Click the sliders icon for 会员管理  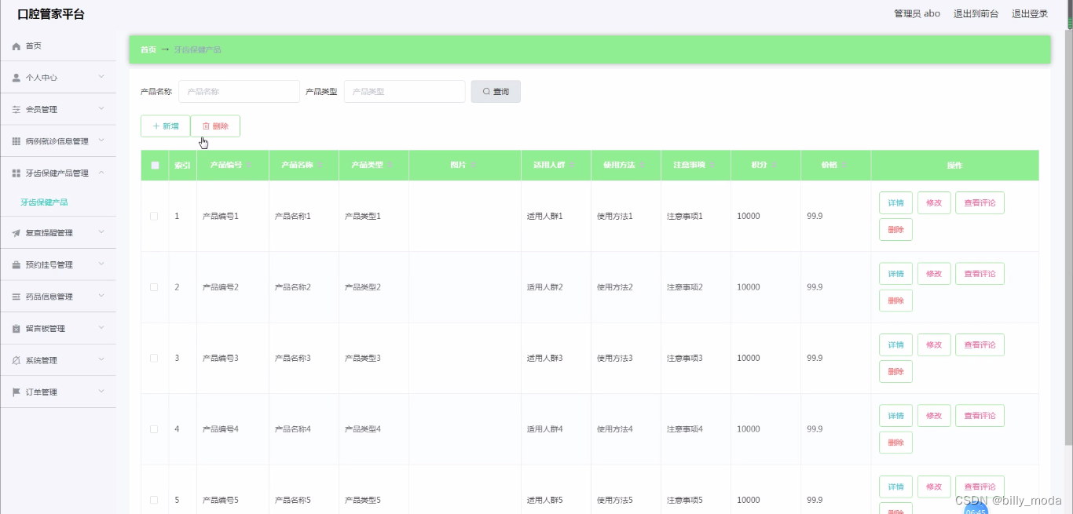tap(16, 110)
